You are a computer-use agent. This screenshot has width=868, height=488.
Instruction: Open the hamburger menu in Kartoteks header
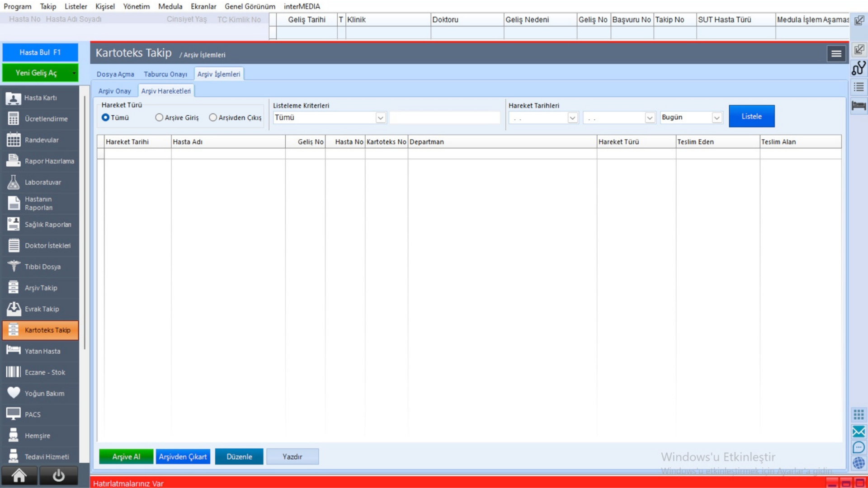[836, 54]
